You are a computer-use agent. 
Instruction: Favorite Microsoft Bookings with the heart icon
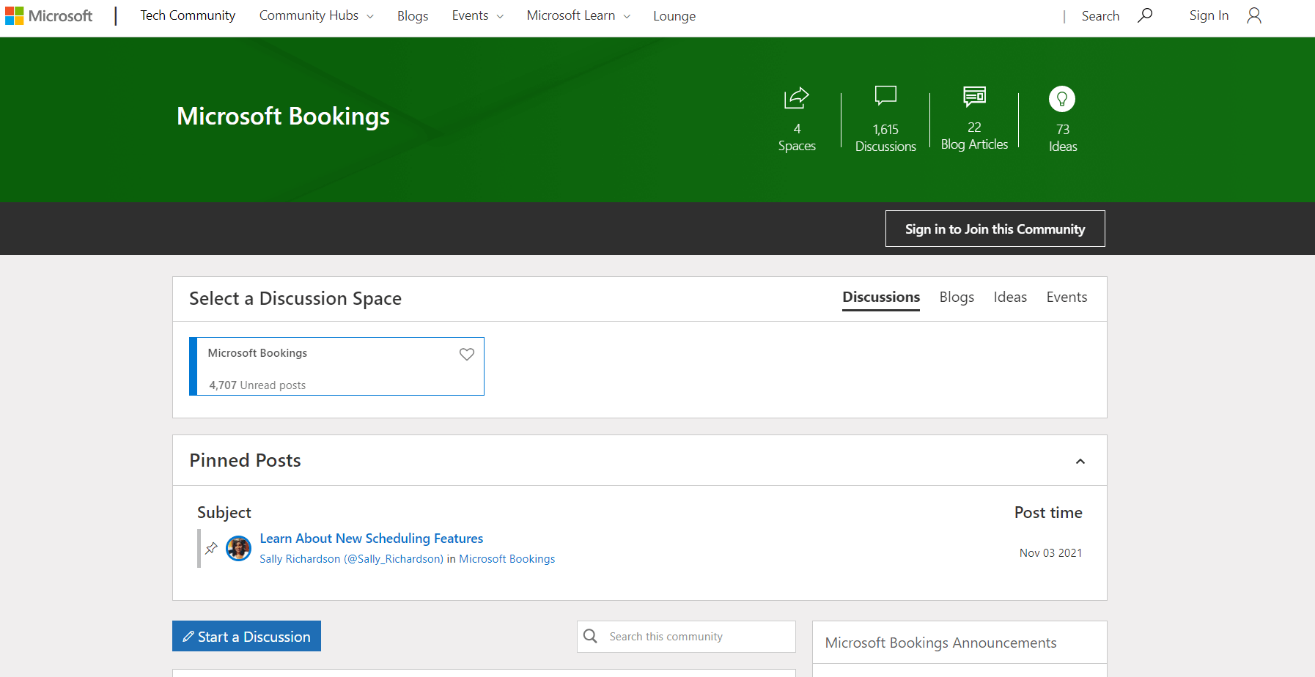coord(467,354)
